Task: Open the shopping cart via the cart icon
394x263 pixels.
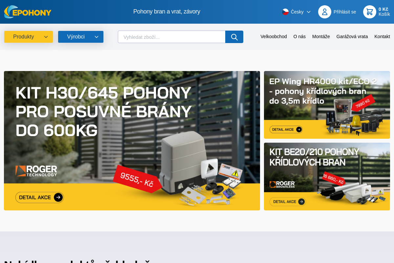Action: (x=370, y=12)
